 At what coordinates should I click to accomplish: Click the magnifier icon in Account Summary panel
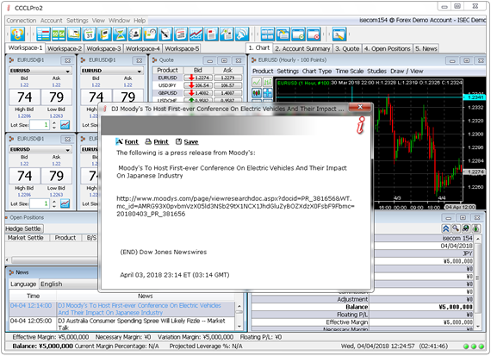456,228
